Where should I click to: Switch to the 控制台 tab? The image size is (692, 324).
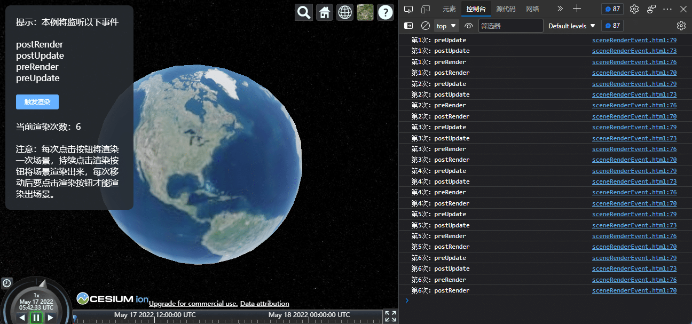click(x=476, y=9)
